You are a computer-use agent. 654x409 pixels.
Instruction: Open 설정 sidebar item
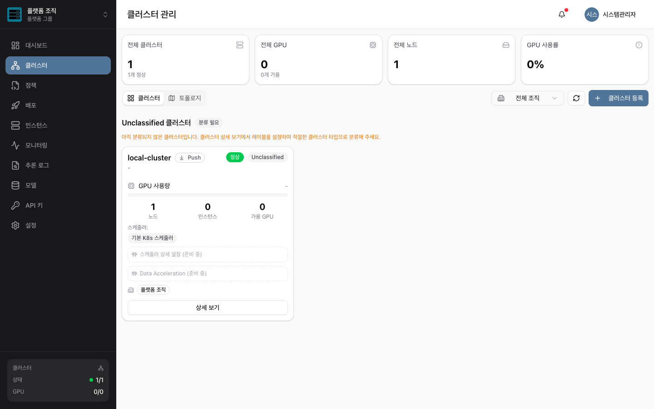pos(58,225)
